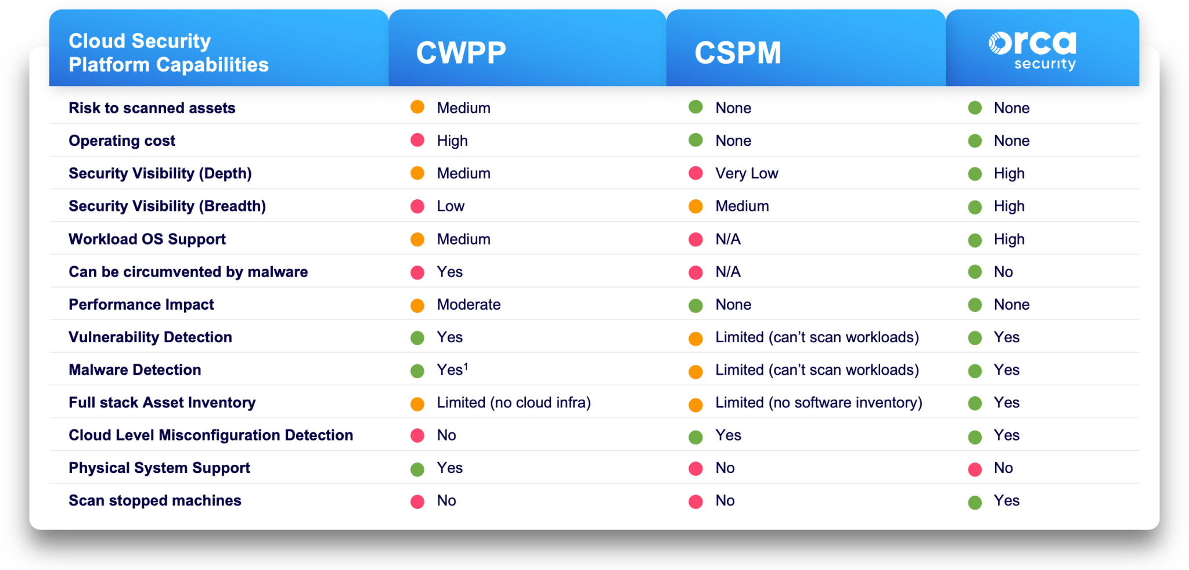Image resolution: width=1189 pixels, height=570 pixels.
Task: Click Orca's red dot for Physical System Support
Action: (x=975, y=469)
